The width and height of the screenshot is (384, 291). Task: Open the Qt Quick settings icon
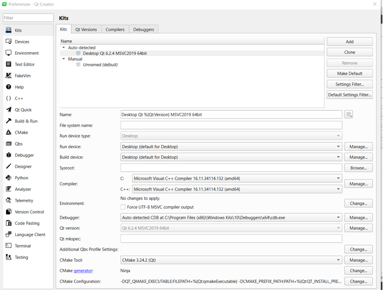tap(9, 110)
